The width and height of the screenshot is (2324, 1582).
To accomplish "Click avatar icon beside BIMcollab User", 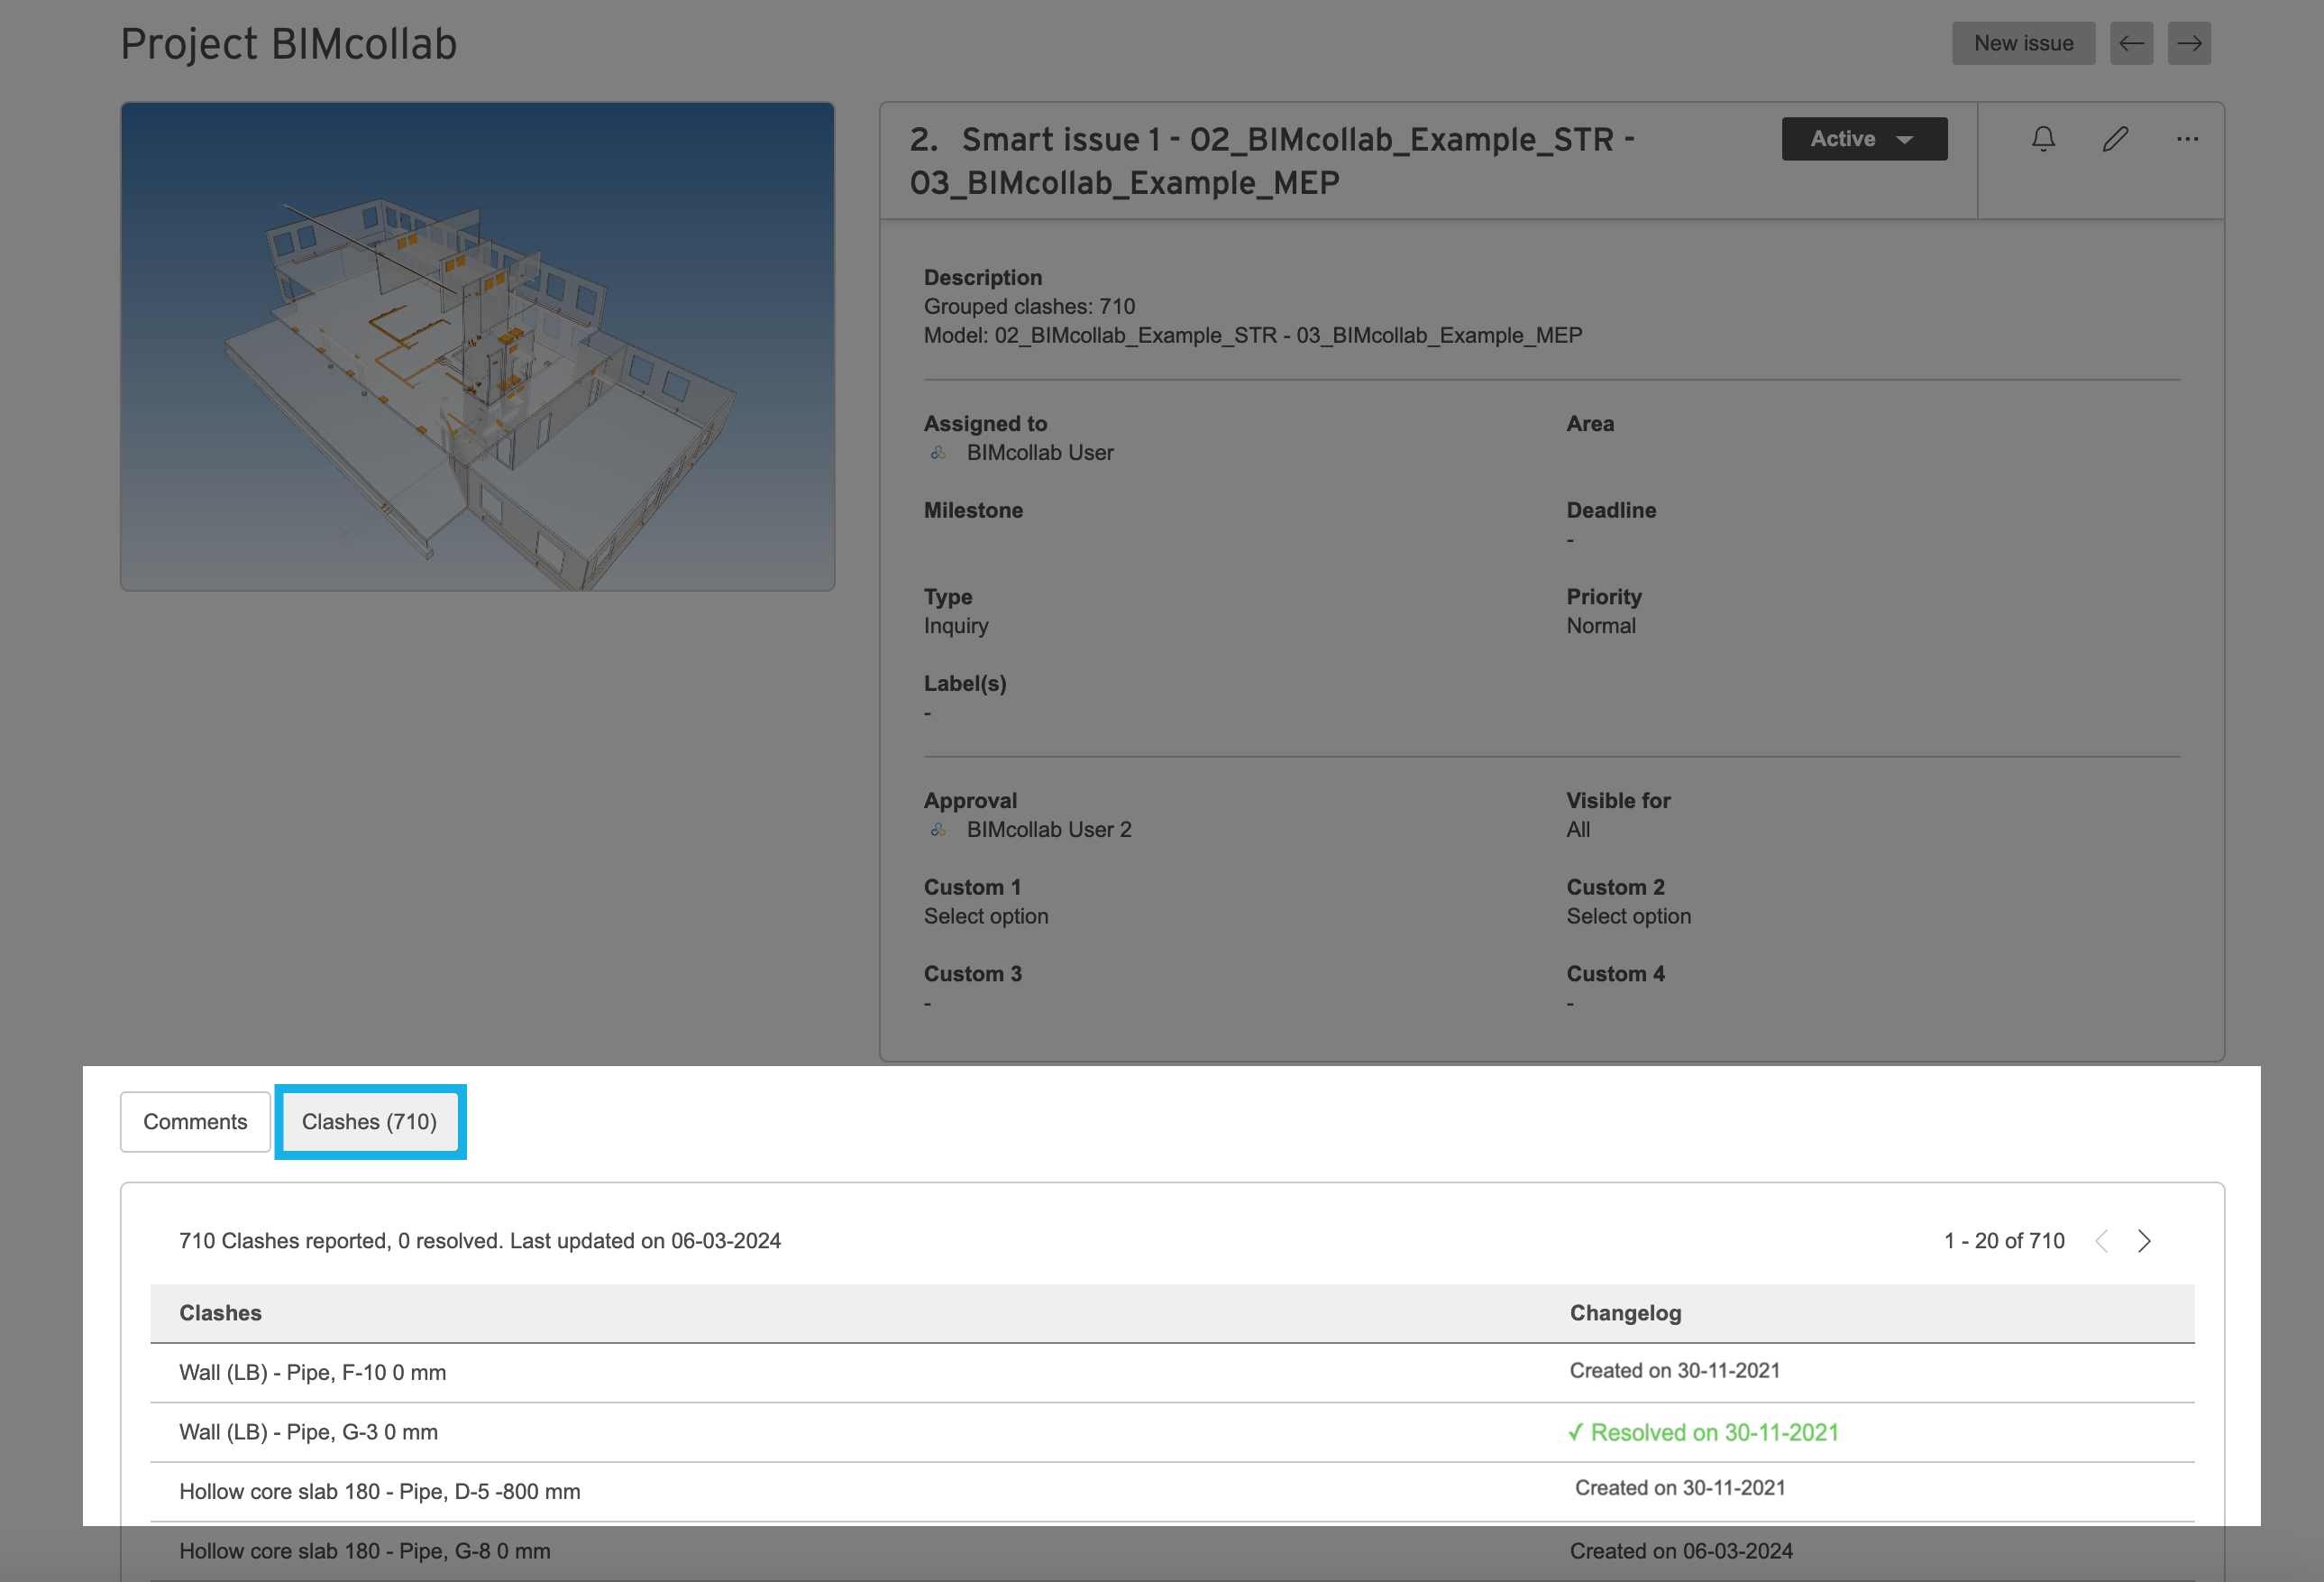I will point(938,452).
